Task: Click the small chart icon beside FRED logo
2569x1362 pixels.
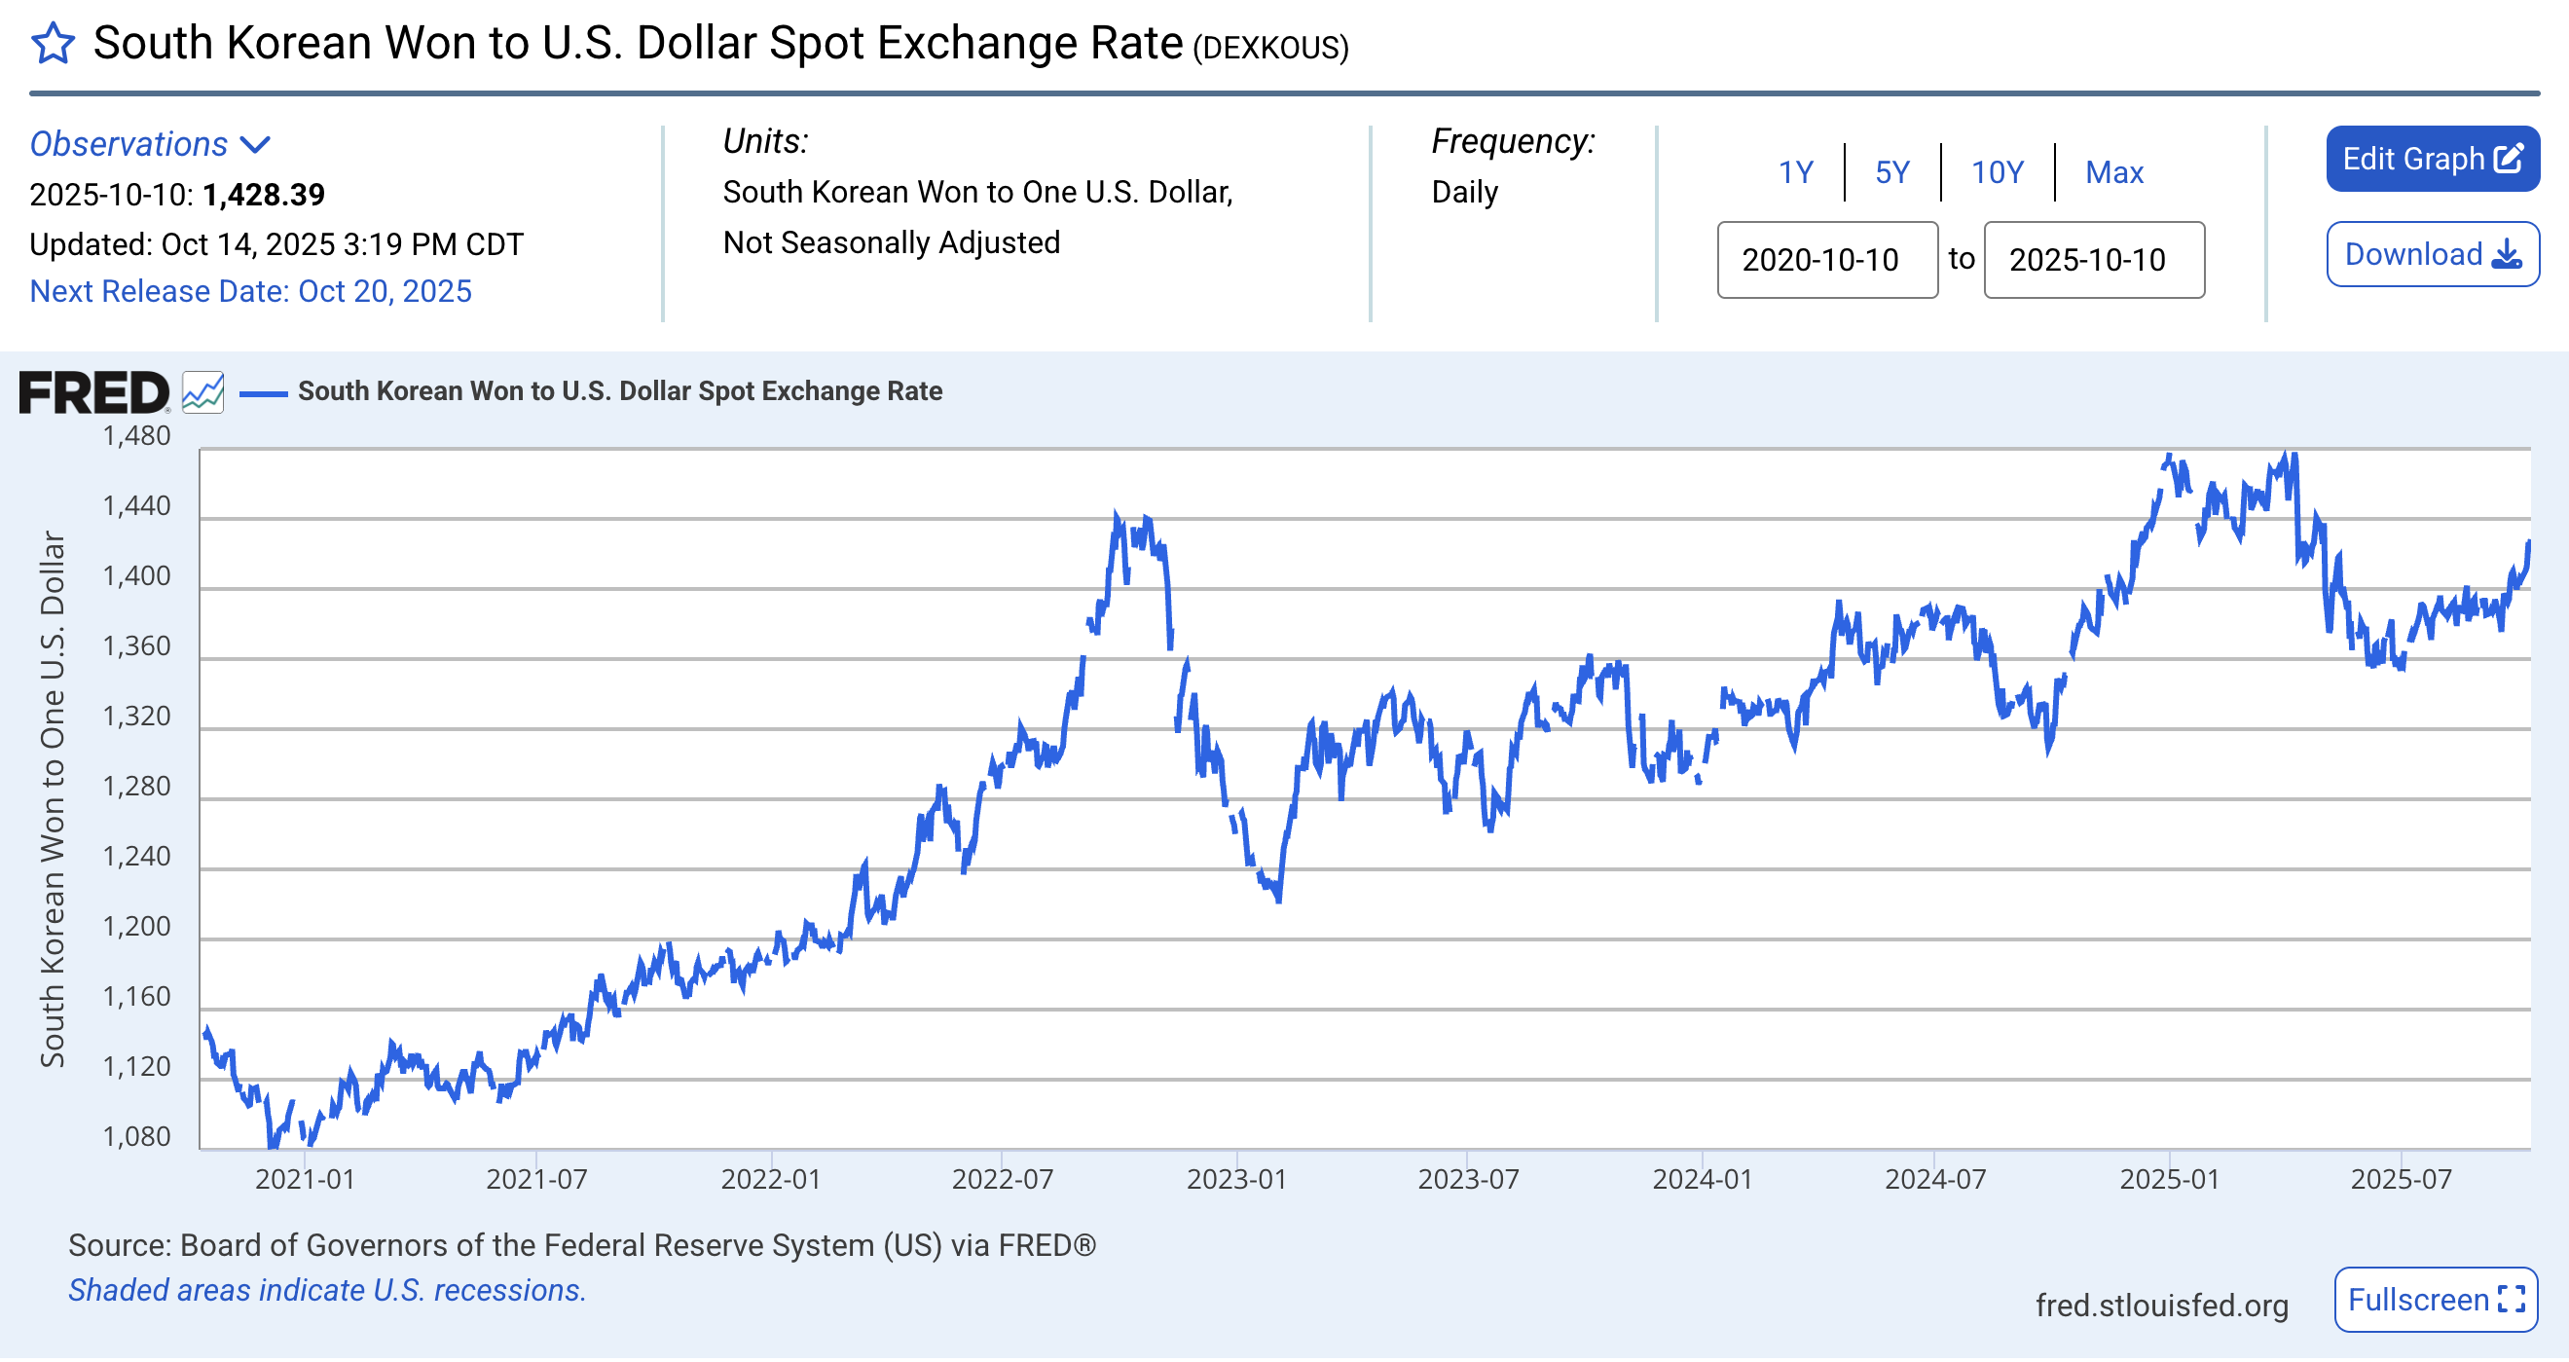Action: [202, 393]
